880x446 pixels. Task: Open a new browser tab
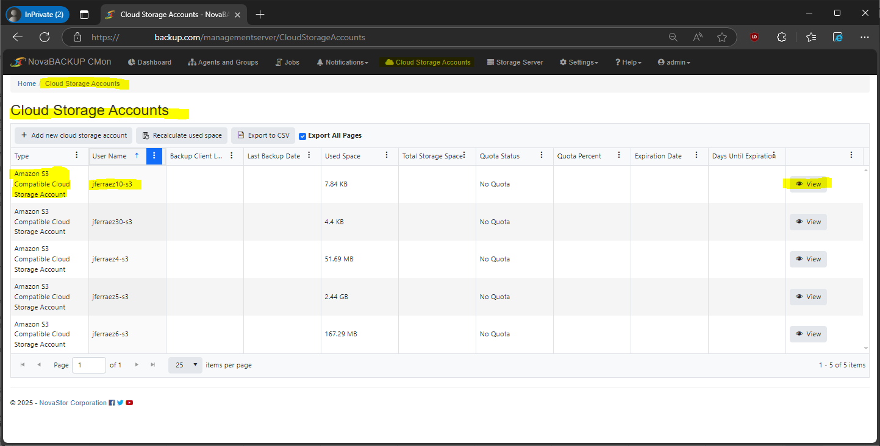click(x=260, y=14)
